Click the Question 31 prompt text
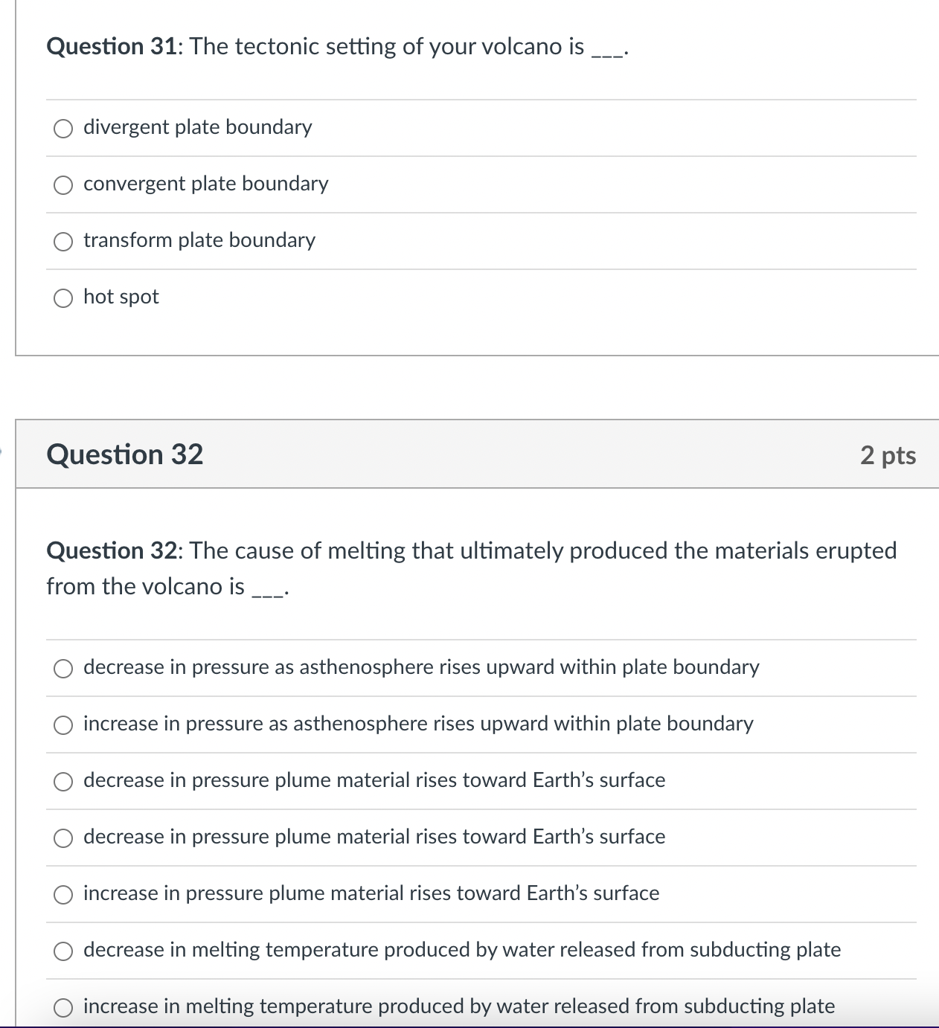939x1028 pixels. [x=335, y=46]
